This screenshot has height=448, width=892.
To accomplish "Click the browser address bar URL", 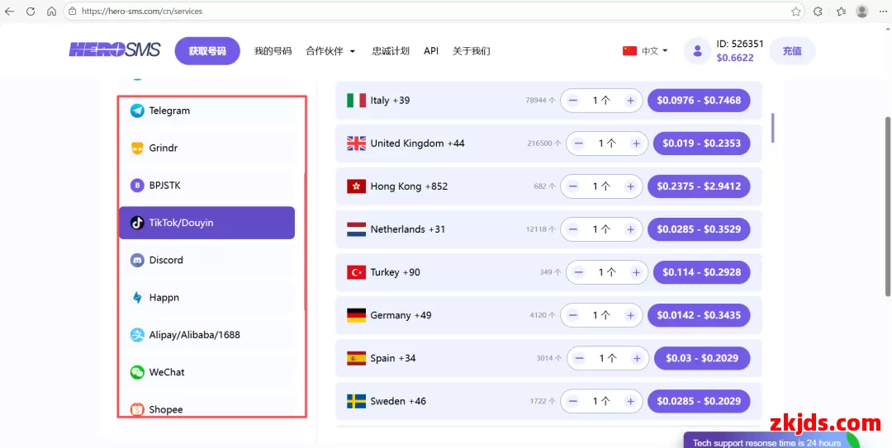I will pyautogui.click(x=142, y=12).
